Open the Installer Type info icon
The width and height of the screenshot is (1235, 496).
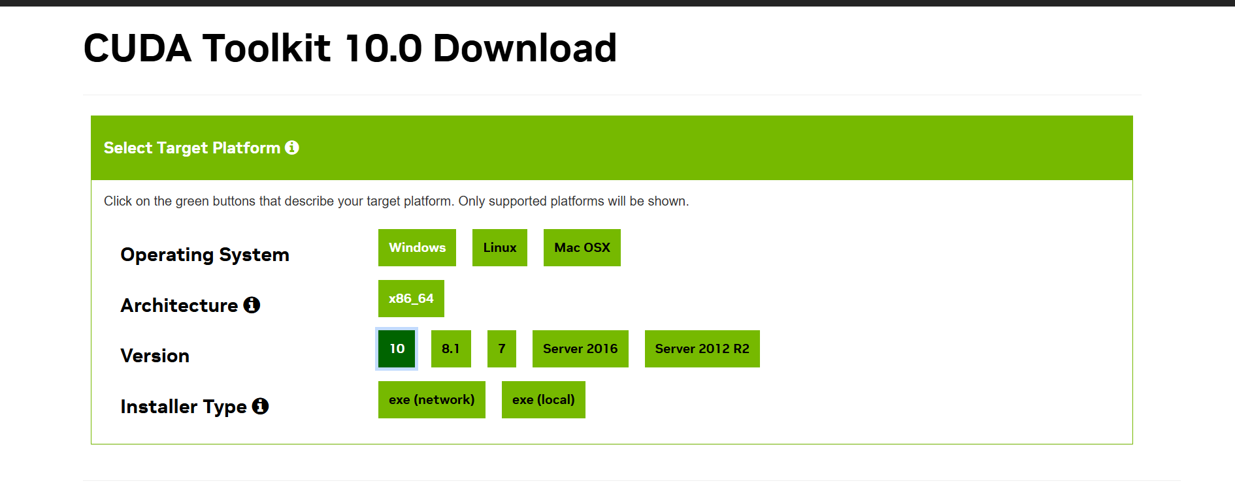click(260, 406)
